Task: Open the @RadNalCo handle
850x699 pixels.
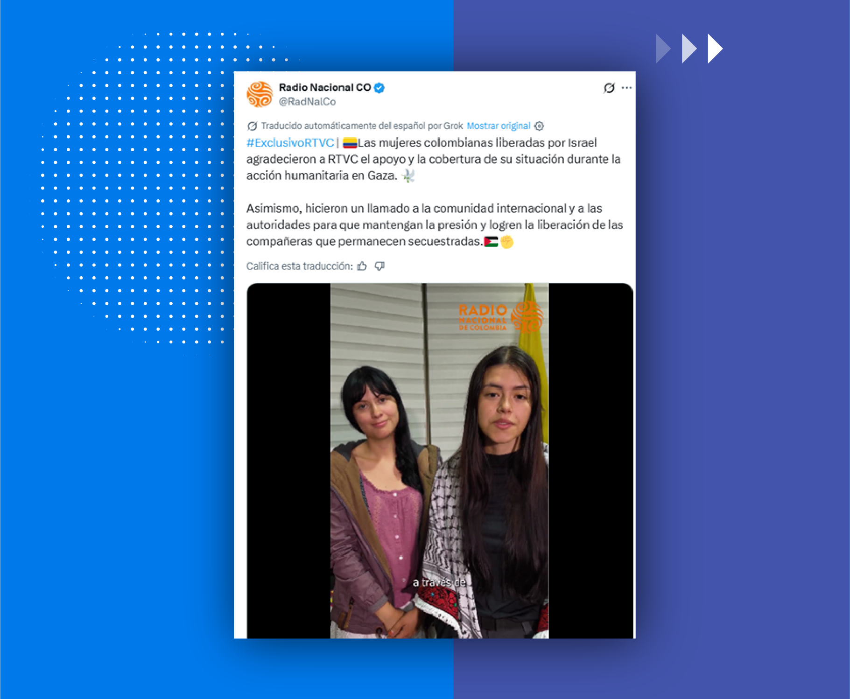Action: (x=307, y=102)
